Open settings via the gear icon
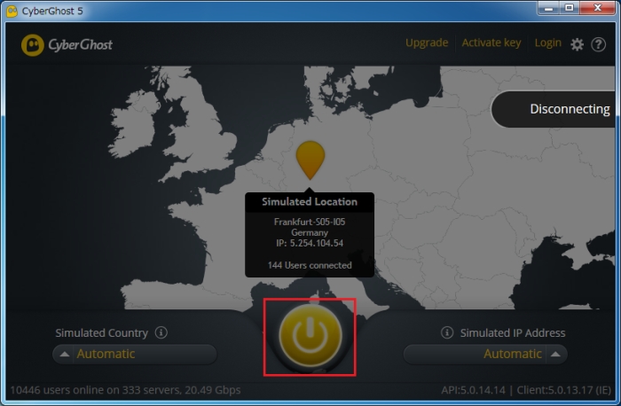621x406 pixels. 577,44
